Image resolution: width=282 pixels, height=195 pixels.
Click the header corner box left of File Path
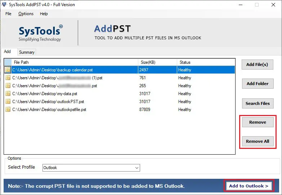[8, 62]
